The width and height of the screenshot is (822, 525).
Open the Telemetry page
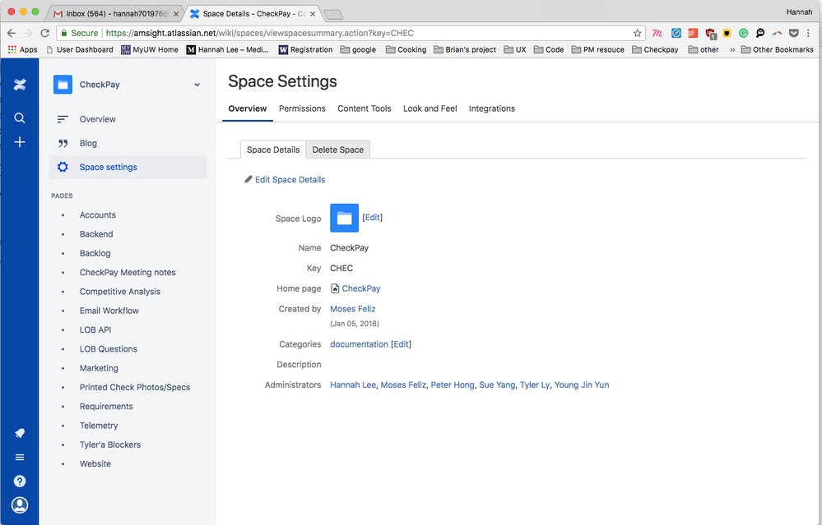click(99, 426)
